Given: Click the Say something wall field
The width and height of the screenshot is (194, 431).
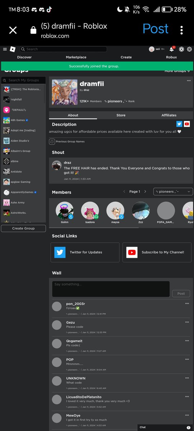Looking at the screenshot, I should pyautogui.click(x=111, y=289).
